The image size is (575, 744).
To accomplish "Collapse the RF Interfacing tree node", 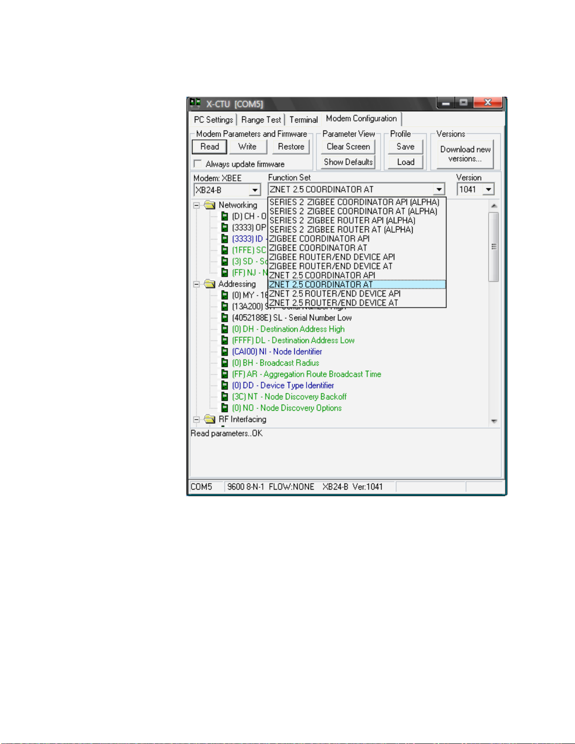I will pyautogui.click(x=197, y=419).
